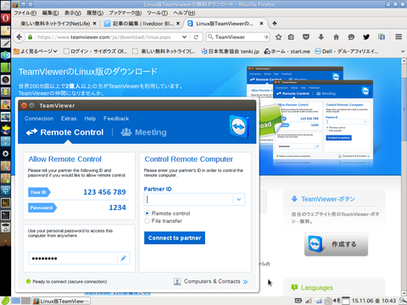The image size is (407, 305).
Task: Open the magnifier search icon in the taskbar corner
Action: pyautogui.click(x=403, y=301)
